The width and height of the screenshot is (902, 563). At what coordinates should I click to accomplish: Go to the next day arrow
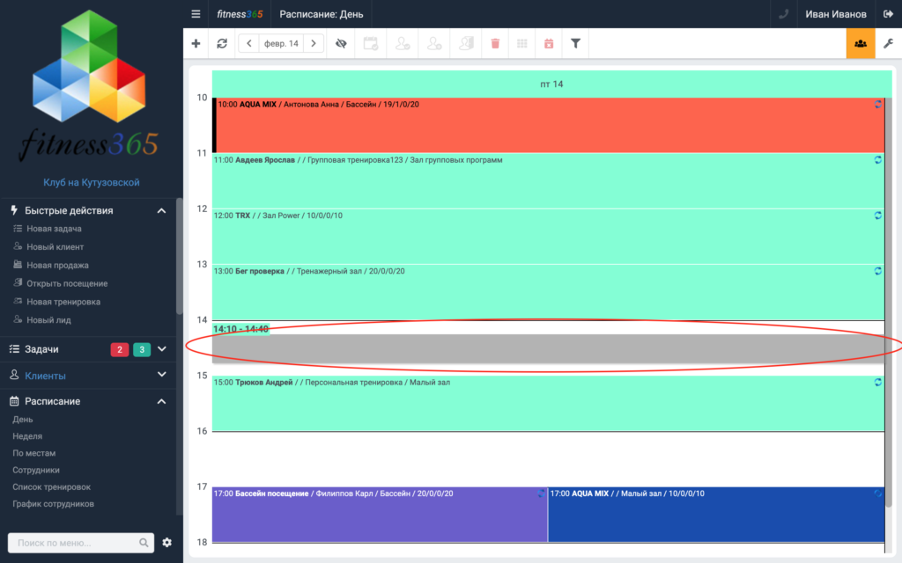(x=314, y=44)
